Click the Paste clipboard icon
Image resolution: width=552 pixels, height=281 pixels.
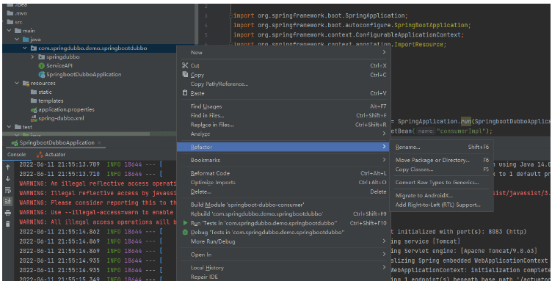tap(185, 93)
